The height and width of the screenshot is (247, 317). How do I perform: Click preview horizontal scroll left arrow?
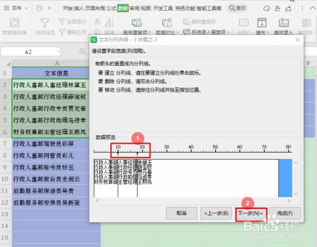[x=97, y=200]
